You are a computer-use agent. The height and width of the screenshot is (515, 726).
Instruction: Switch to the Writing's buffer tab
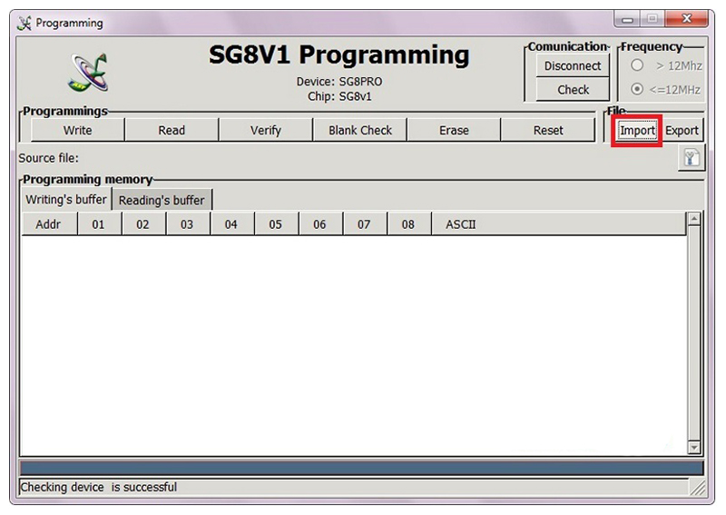66,199
